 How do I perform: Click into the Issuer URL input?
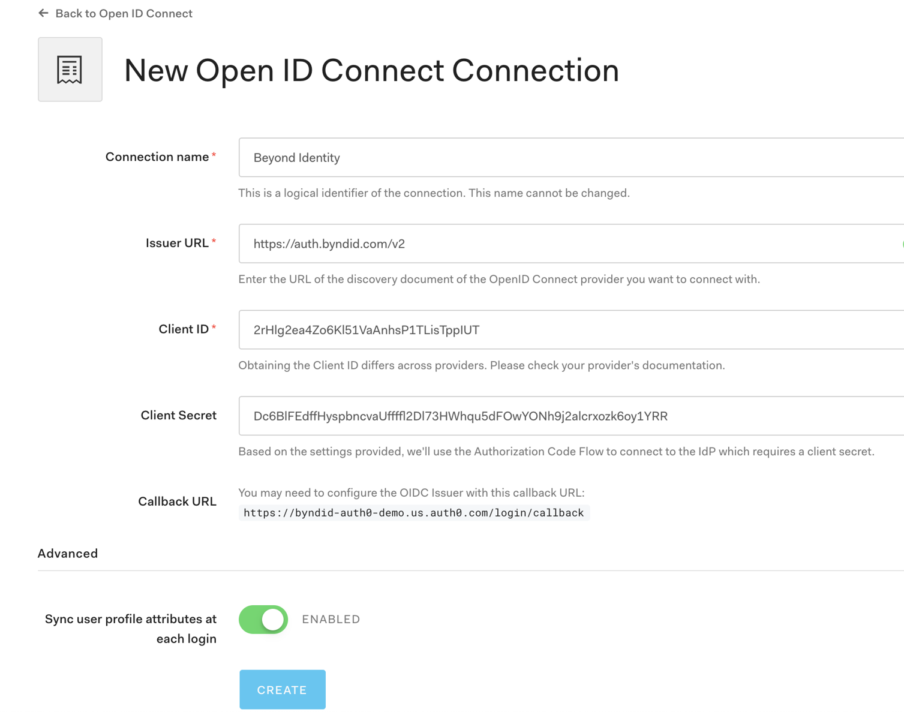pos(570,244)
